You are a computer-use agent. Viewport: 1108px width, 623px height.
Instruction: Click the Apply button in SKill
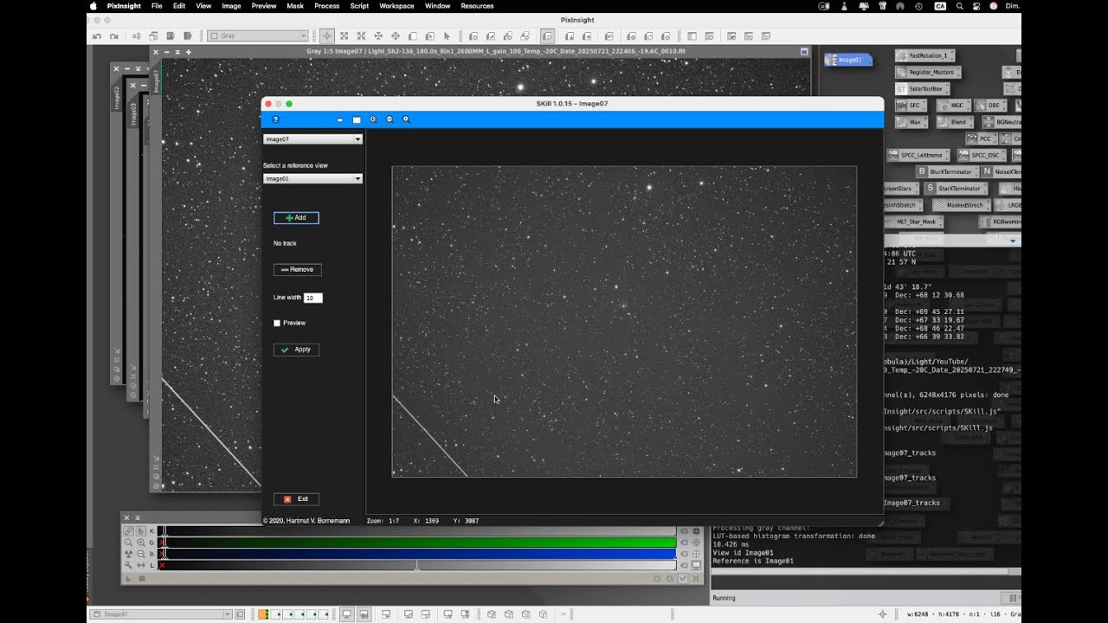tap(296, 350)
